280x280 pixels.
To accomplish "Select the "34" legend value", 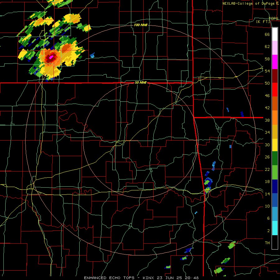I will click(267, 133).
